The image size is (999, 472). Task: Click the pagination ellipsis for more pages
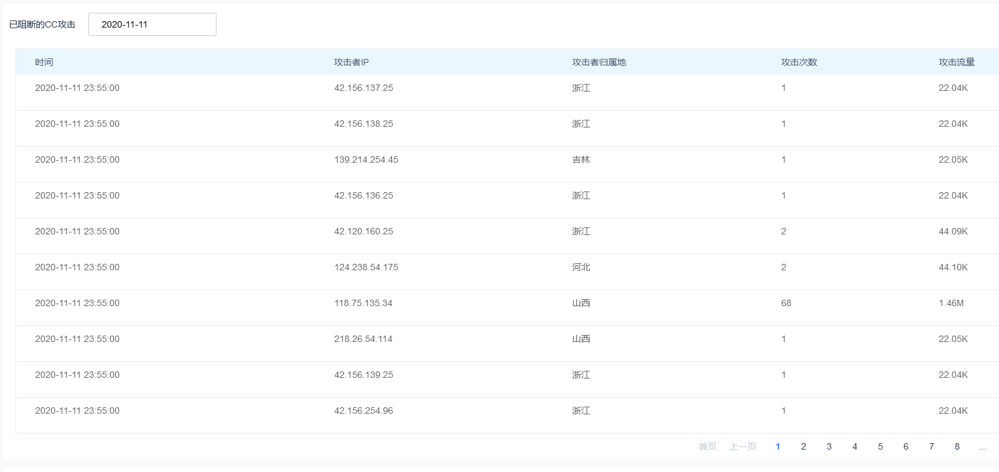tap(983, 446)
